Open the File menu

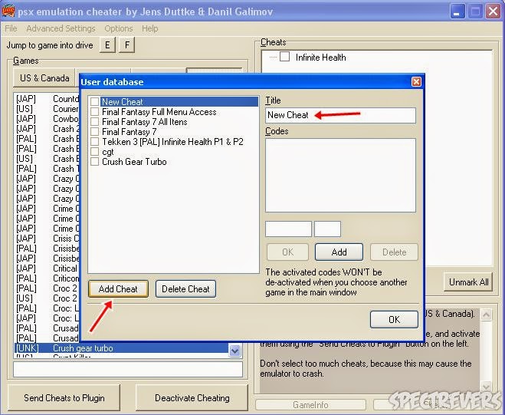click(x=11, y=28)
